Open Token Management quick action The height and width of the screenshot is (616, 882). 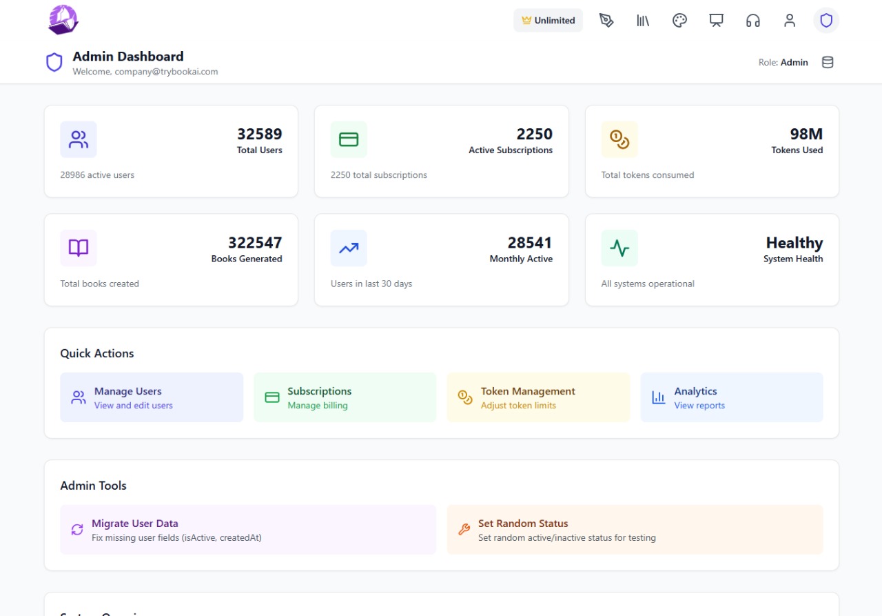pos(538,397)
